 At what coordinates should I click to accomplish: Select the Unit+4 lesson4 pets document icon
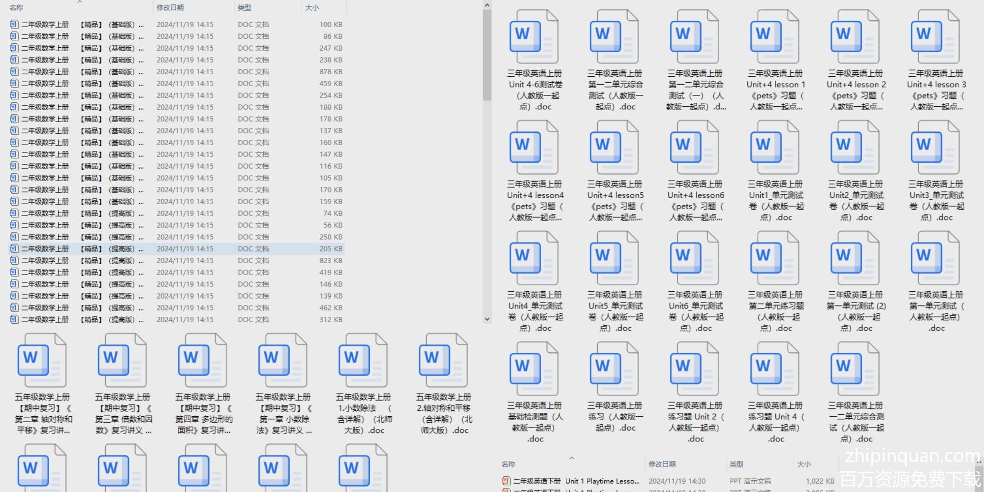[x=534, y=148]
